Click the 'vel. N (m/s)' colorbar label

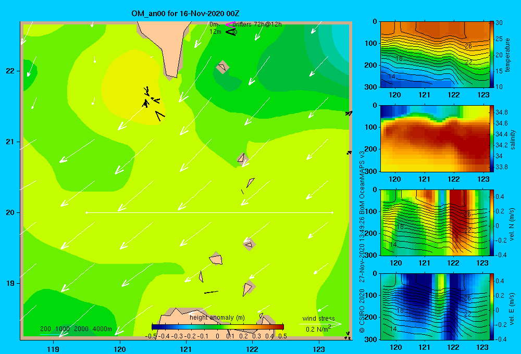(x=512, y=224)
